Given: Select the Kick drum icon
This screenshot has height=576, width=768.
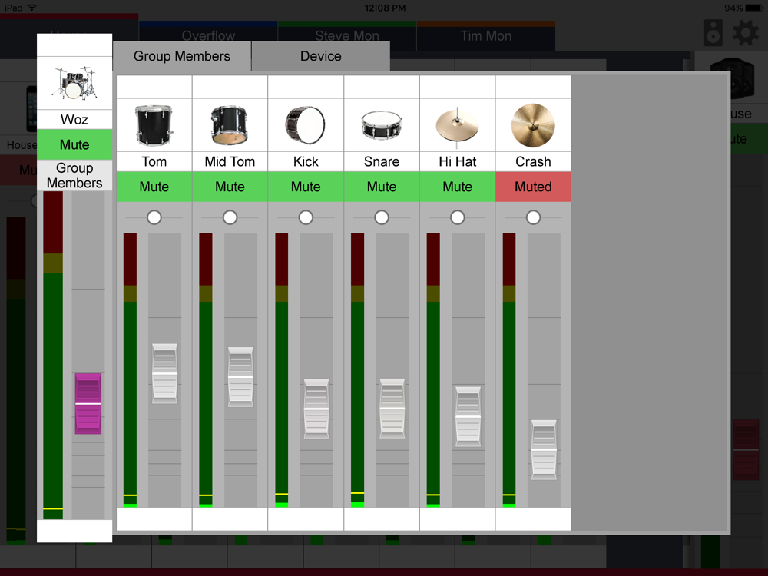Looking at the screenshot, I should coord(305,125).
